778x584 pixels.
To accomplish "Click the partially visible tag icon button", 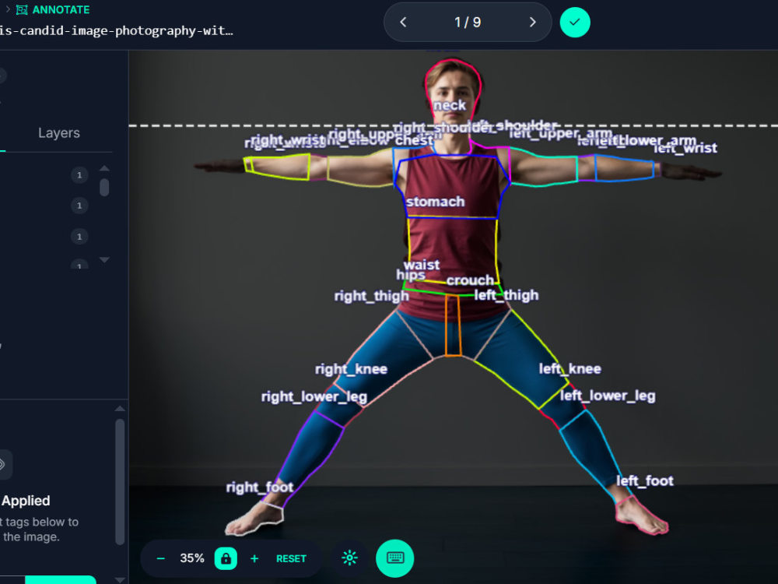I will pyautogui.click(x=4, y=464).
